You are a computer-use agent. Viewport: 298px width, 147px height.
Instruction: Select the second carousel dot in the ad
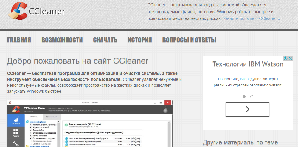pos(252,97)
